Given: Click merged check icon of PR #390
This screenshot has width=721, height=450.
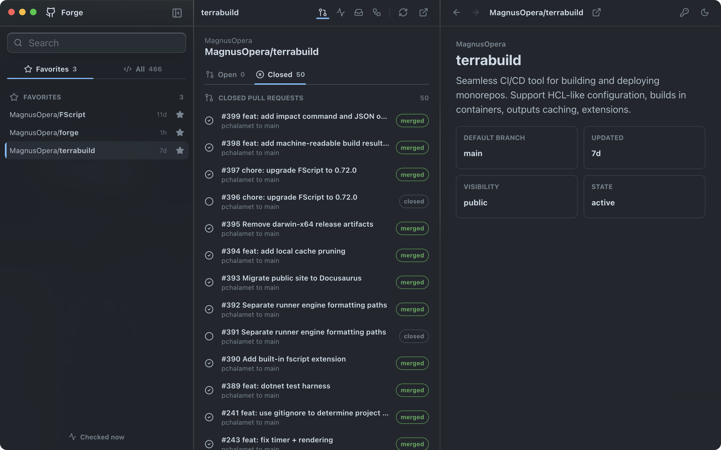Looking at the screenshot, I should [x=209, y=363].
